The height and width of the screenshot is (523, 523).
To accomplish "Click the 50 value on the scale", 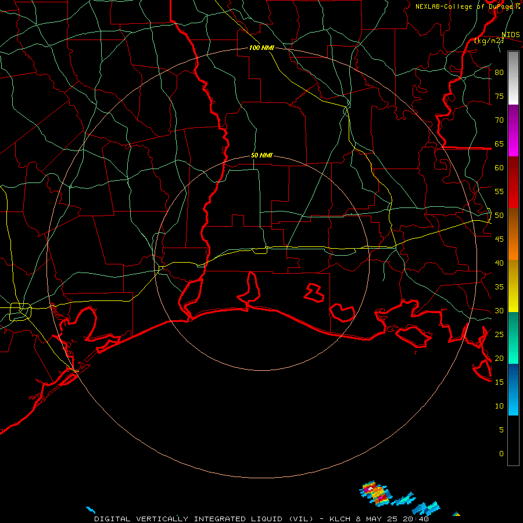I will [499, 215].
